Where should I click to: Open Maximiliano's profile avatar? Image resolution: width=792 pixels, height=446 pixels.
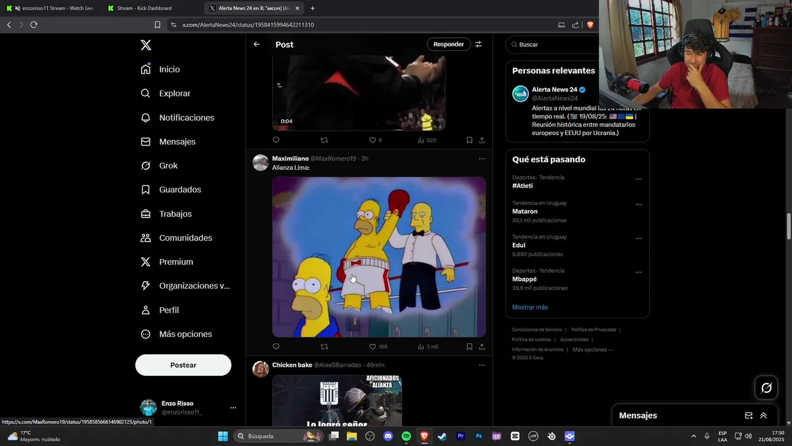pyautogui.click(x=260, y=163)
